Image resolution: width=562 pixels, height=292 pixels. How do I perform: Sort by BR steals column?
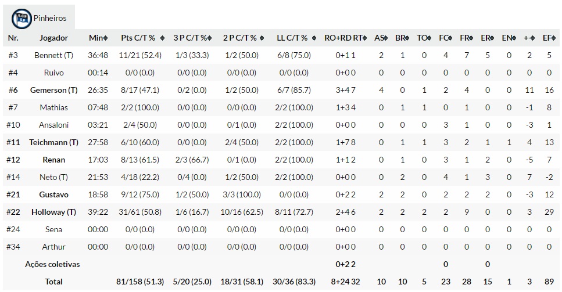click(x=402, y=38)
